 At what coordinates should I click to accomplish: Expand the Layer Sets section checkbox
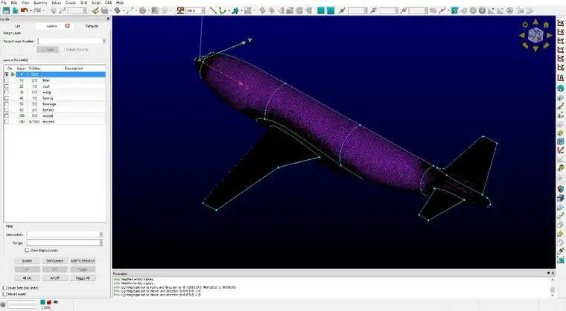click(4, 288)
